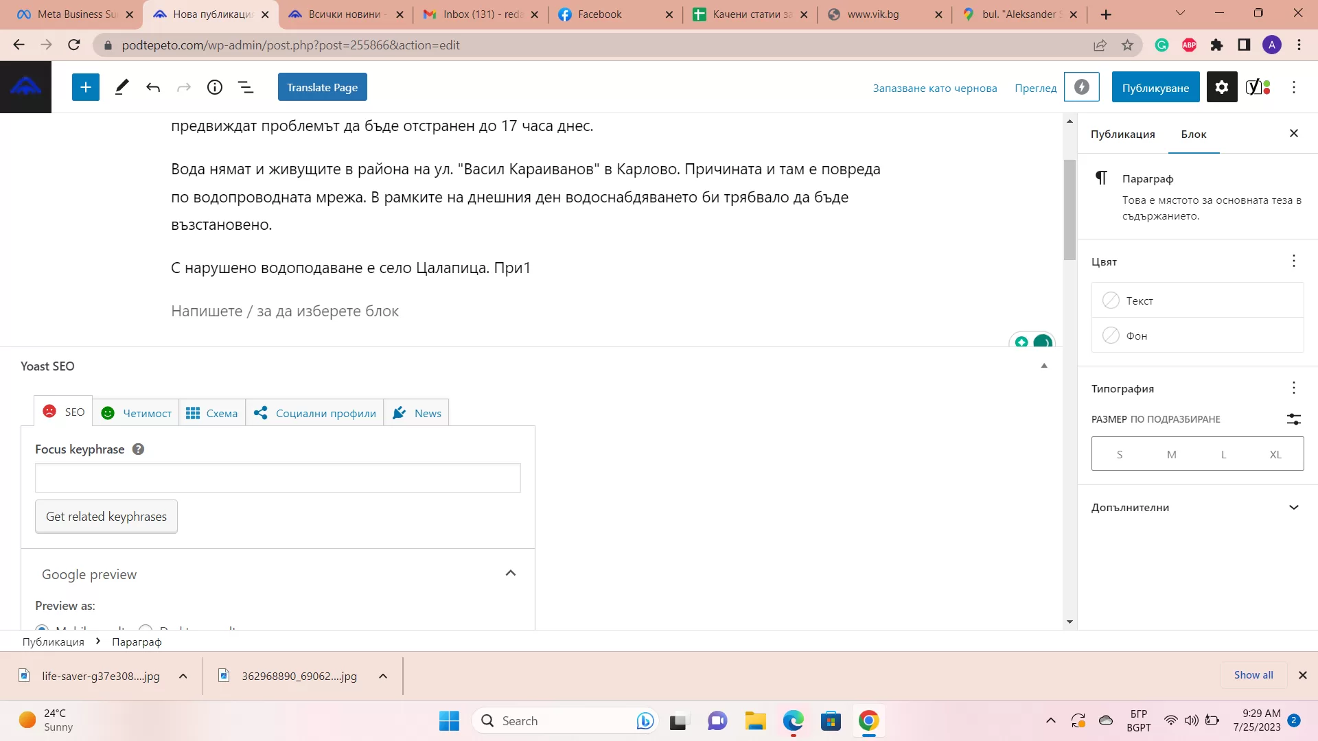The width and height of the screenshot is (1318, 741).
Task: Choose font size XL
Action: [1275, 454]
